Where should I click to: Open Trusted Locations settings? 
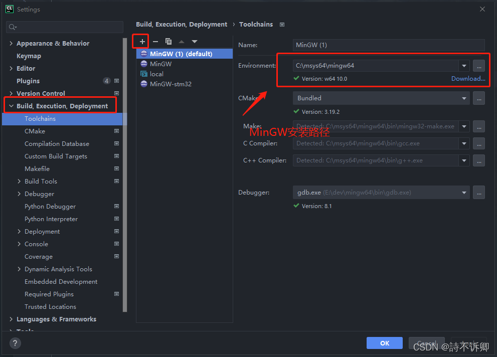click(50, 307)
